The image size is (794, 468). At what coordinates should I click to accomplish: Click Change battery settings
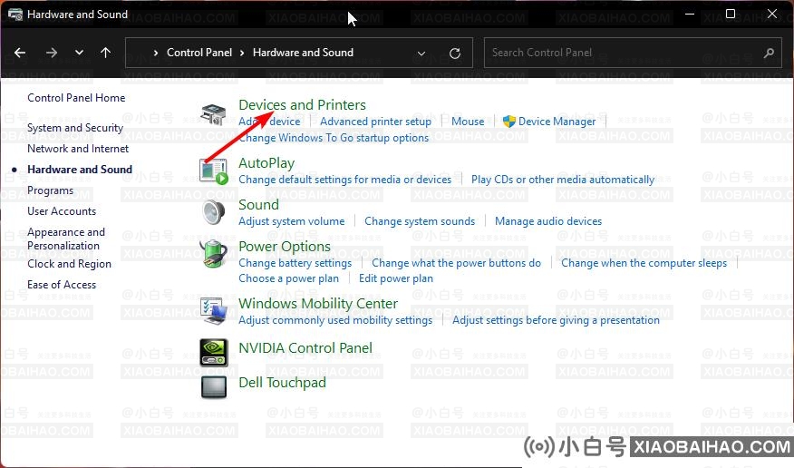point(295,263)
